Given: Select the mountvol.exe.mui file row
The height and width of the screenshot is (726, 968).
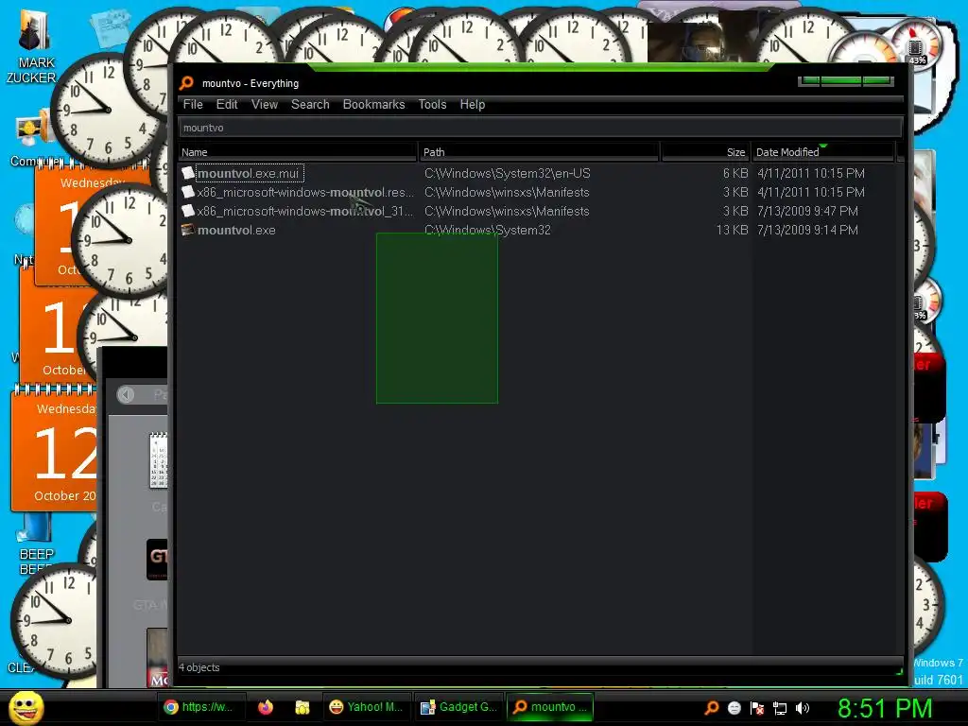Looking at the screenshot, I should (537, 174).
